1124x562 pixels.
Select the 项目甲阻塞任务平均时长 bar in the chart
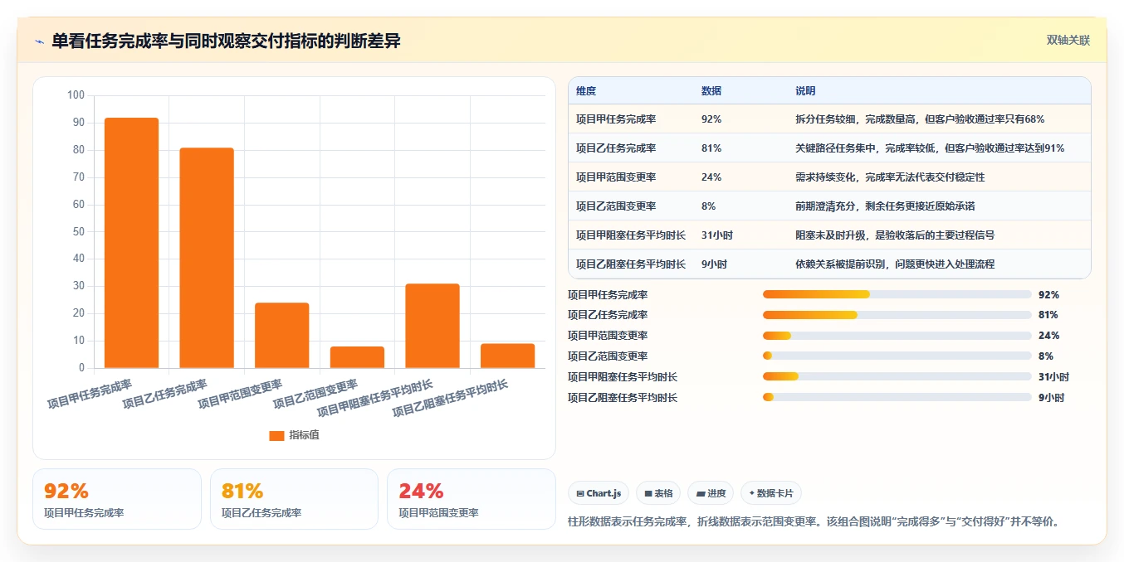pyautogui.click(x=432, y=326)
